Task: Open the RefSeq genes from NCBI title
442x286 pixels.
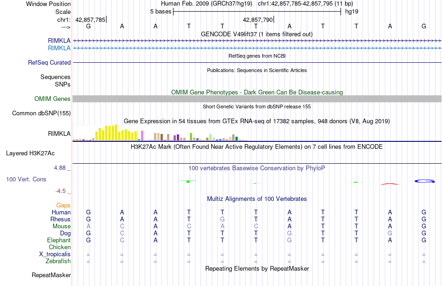Action: (x=257, y=56)
